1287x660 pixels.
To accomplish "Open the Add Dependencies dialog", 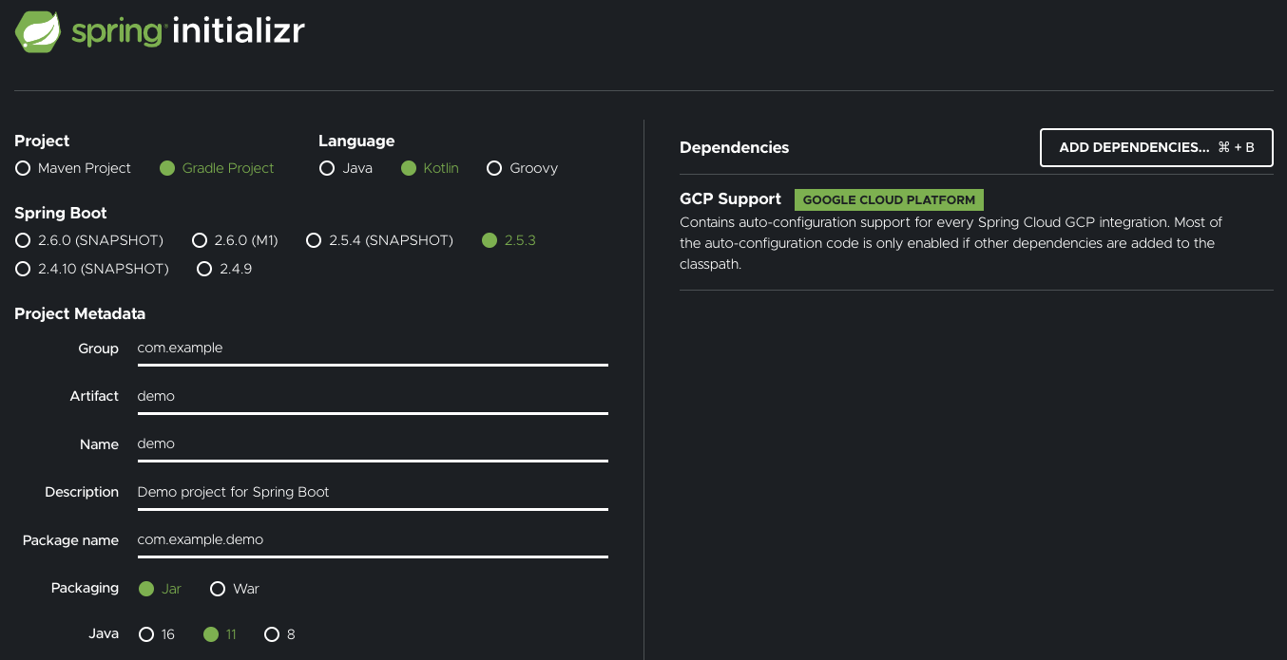I will pos(1157,147).
